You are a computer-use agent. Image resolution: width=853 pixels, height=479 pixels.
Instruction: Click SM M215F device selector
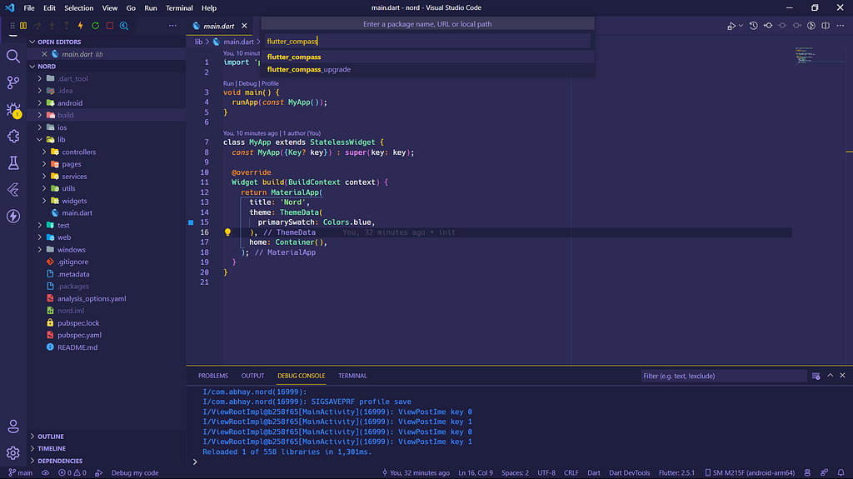pos(750,473)
